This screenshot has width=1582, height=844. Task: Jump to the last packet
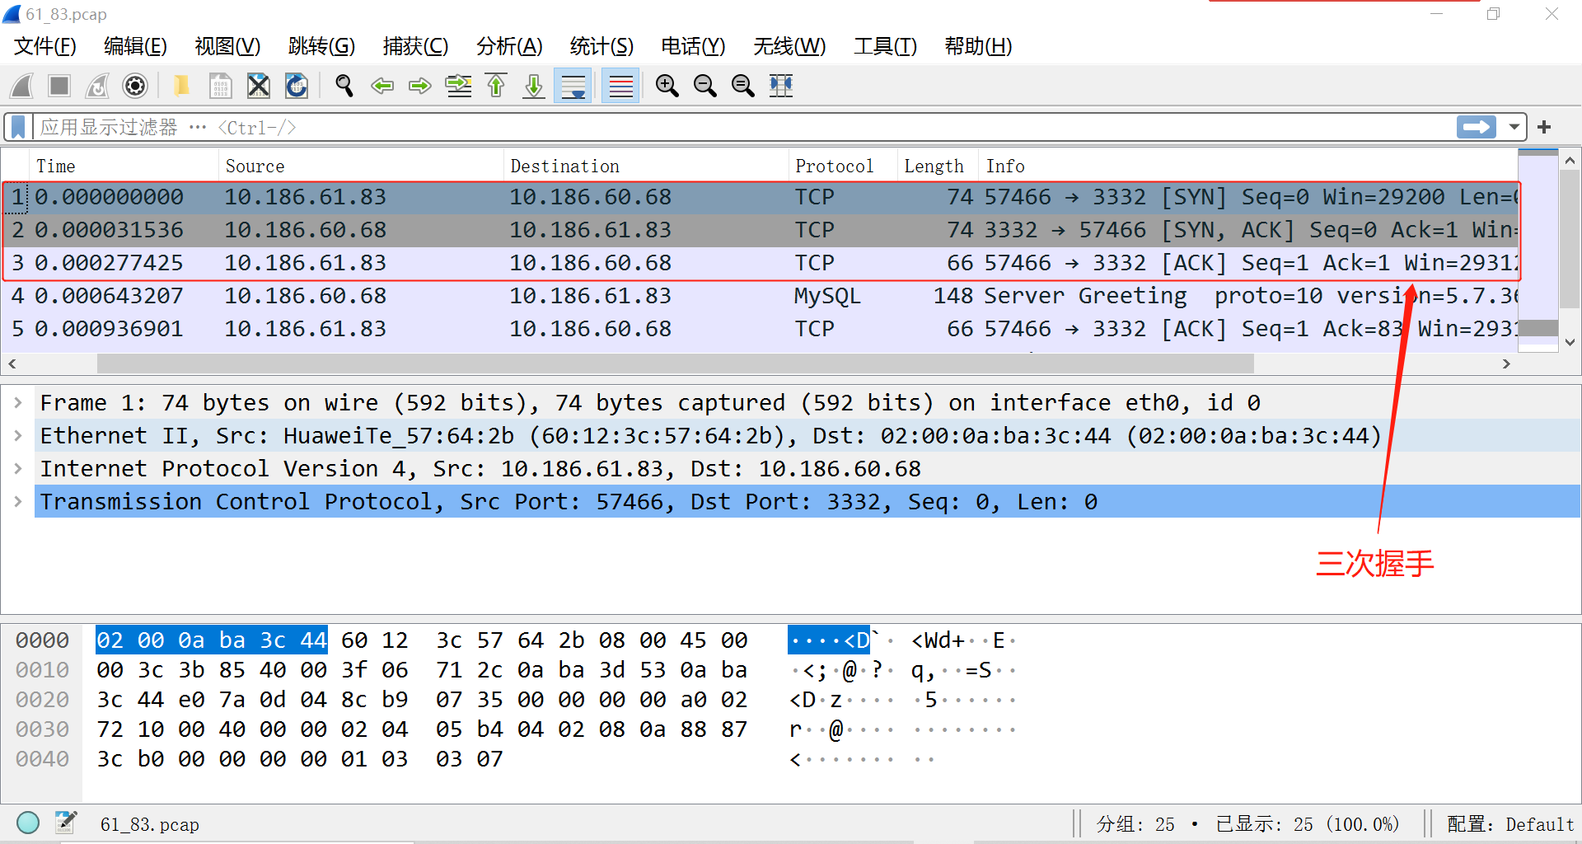[x=534, y=86]
